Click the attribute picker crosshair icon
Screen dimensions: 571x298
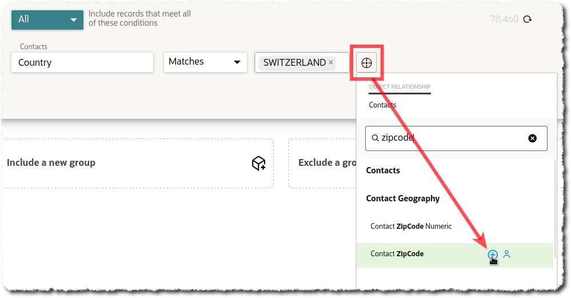(x=366, y=63)
